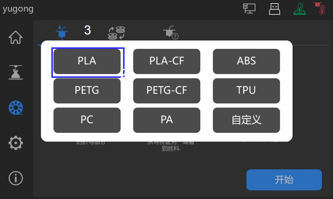Open Settings gear in the sidebar
The width and height of the screenshot is (333, 199).
coord(16,143)
